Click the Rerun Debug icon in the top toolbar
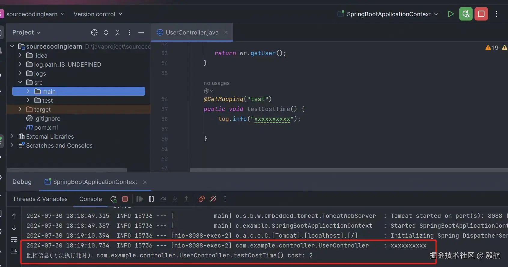The image size is (508, 267). coord(466,14)
